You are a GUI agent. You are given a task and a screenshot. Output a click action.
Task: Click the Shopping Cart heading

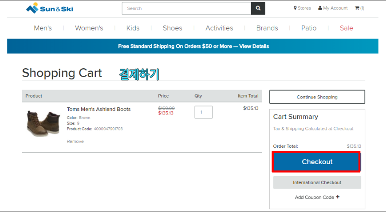coord(62,73)
